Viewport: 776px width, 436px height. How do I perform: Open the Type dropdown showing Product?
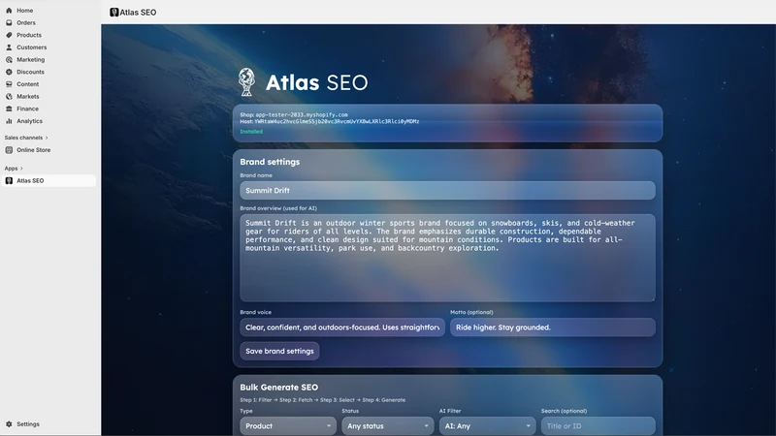288,426
